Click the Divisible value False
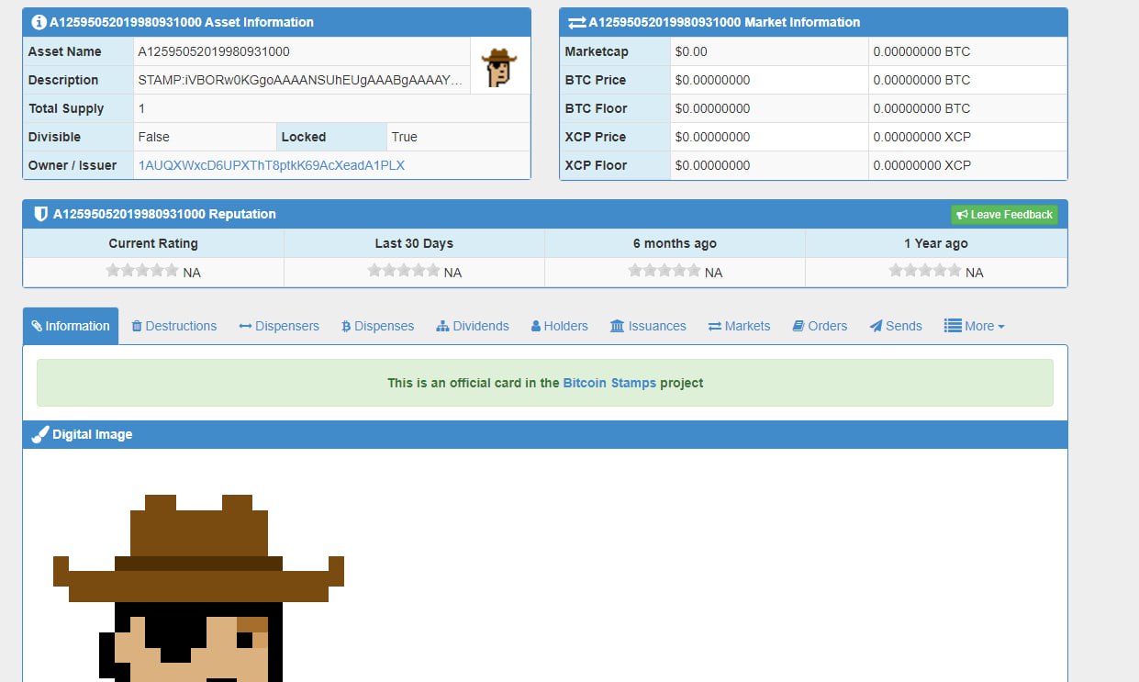 click(x=154, y=137)
